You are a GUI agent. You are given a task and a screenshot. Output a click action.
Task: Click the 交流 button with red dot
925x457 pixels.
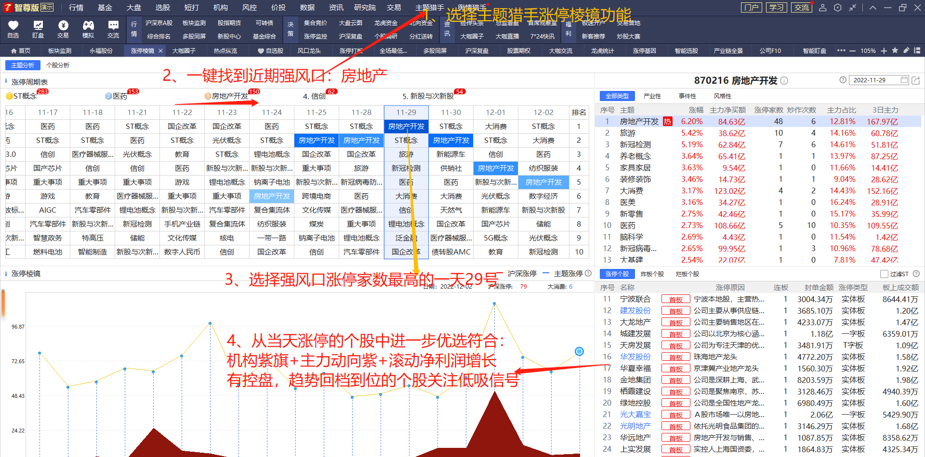802,8
